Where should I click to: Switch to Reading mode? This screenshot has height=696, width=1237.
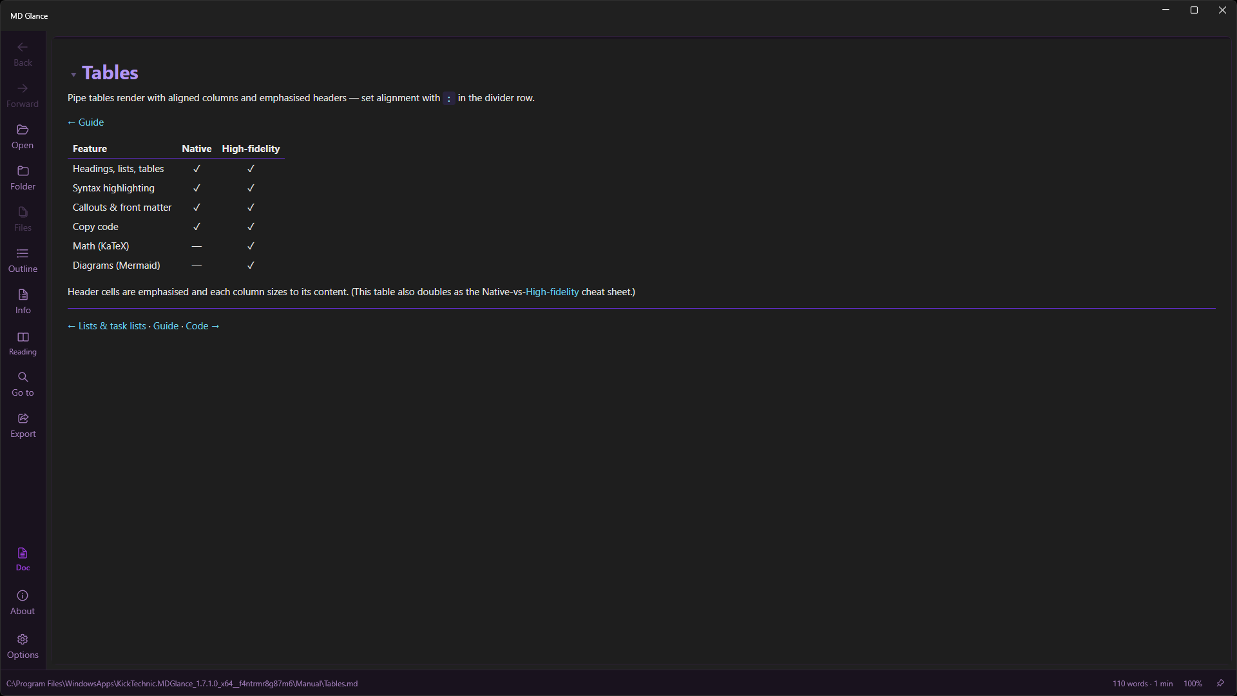point(23,343)
